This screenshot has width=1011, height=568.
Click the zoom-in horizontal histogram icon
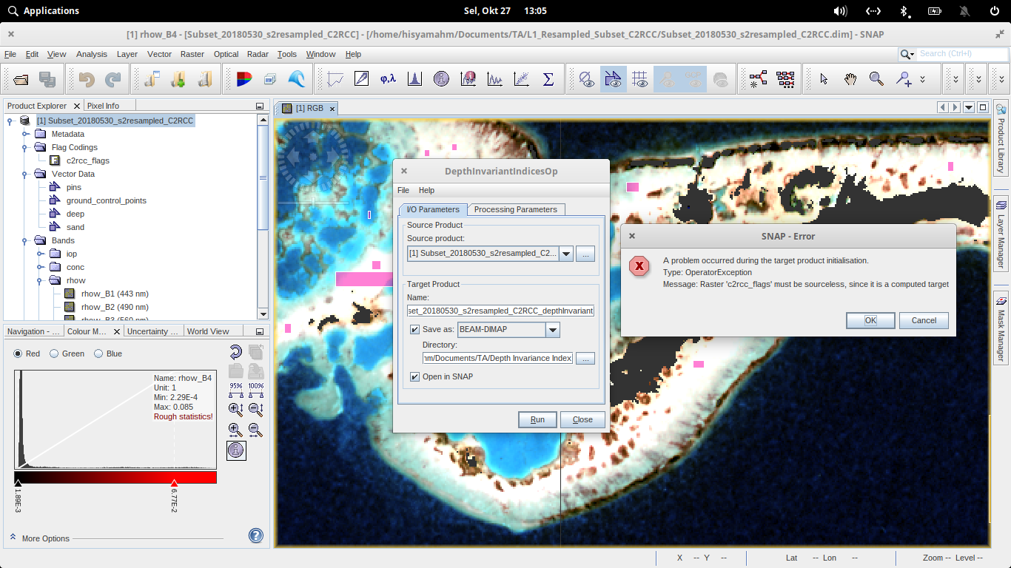[236, 430]
